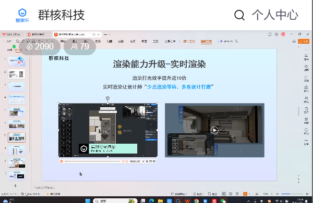Click the zoom slider track
Screen dimensions: 313x203
(292, 194)
